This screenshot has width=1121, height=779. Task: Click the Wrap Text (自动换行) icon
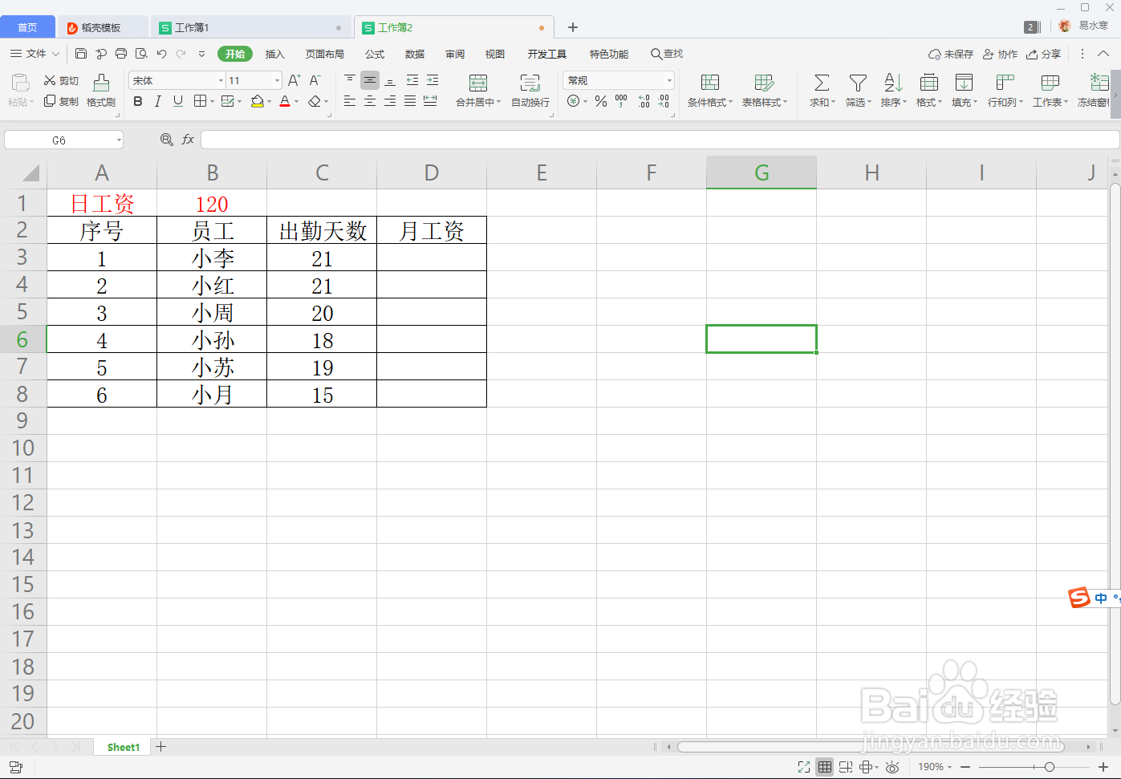coord(530,83)
